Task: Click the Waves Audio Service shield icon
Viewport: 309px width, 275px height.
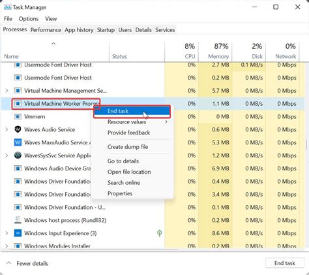Action: 18,129
